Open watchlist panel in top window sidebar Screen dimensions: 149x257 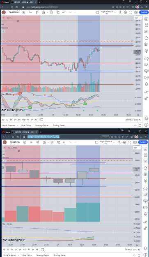tap(146, 19)
